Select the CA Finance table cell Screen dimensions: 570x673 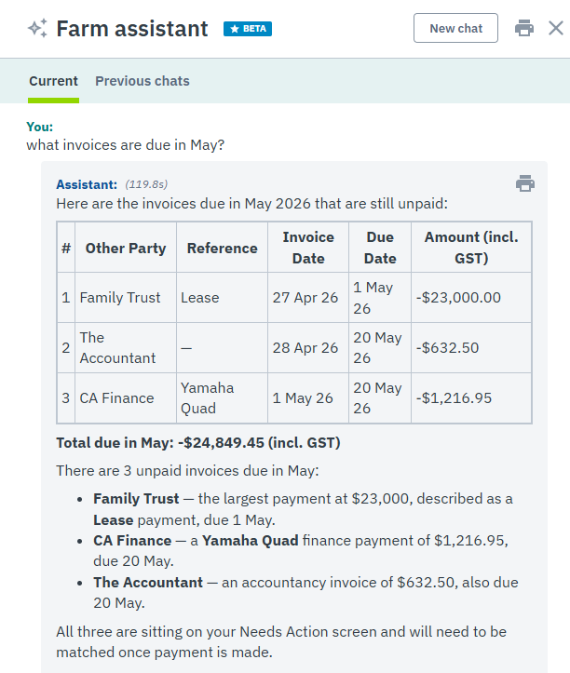(x=126, y=397)
